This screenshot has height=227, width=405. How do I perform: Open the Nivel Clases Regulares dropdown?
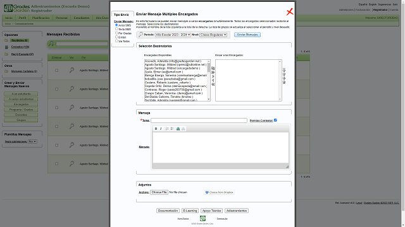(x=213, y=35)
